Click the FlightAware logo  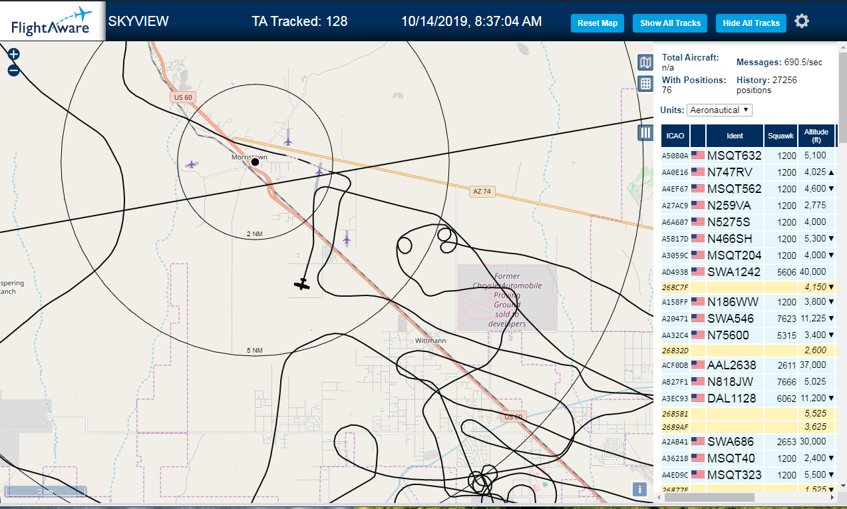[x=52, y=21]
